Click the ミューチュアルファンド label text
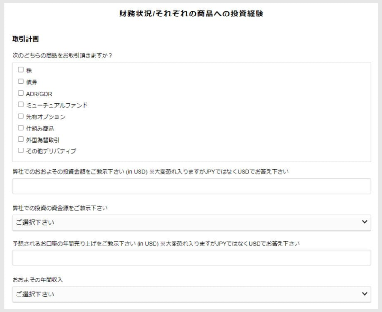The image size is (382, 312). click(57, 105)
